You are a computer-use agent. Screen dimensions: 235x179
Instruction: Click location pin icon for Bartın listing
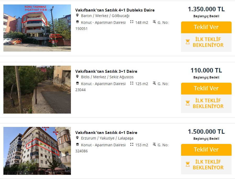77,15
